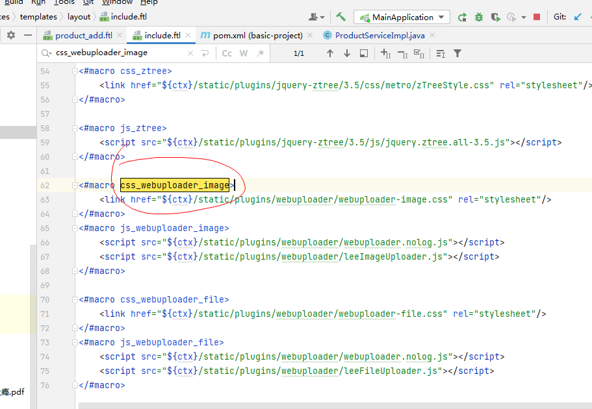Image resolution: width=592 pixels, height=409 pixels.
Task: Run with Coverage shield icon
Action: 495,17
